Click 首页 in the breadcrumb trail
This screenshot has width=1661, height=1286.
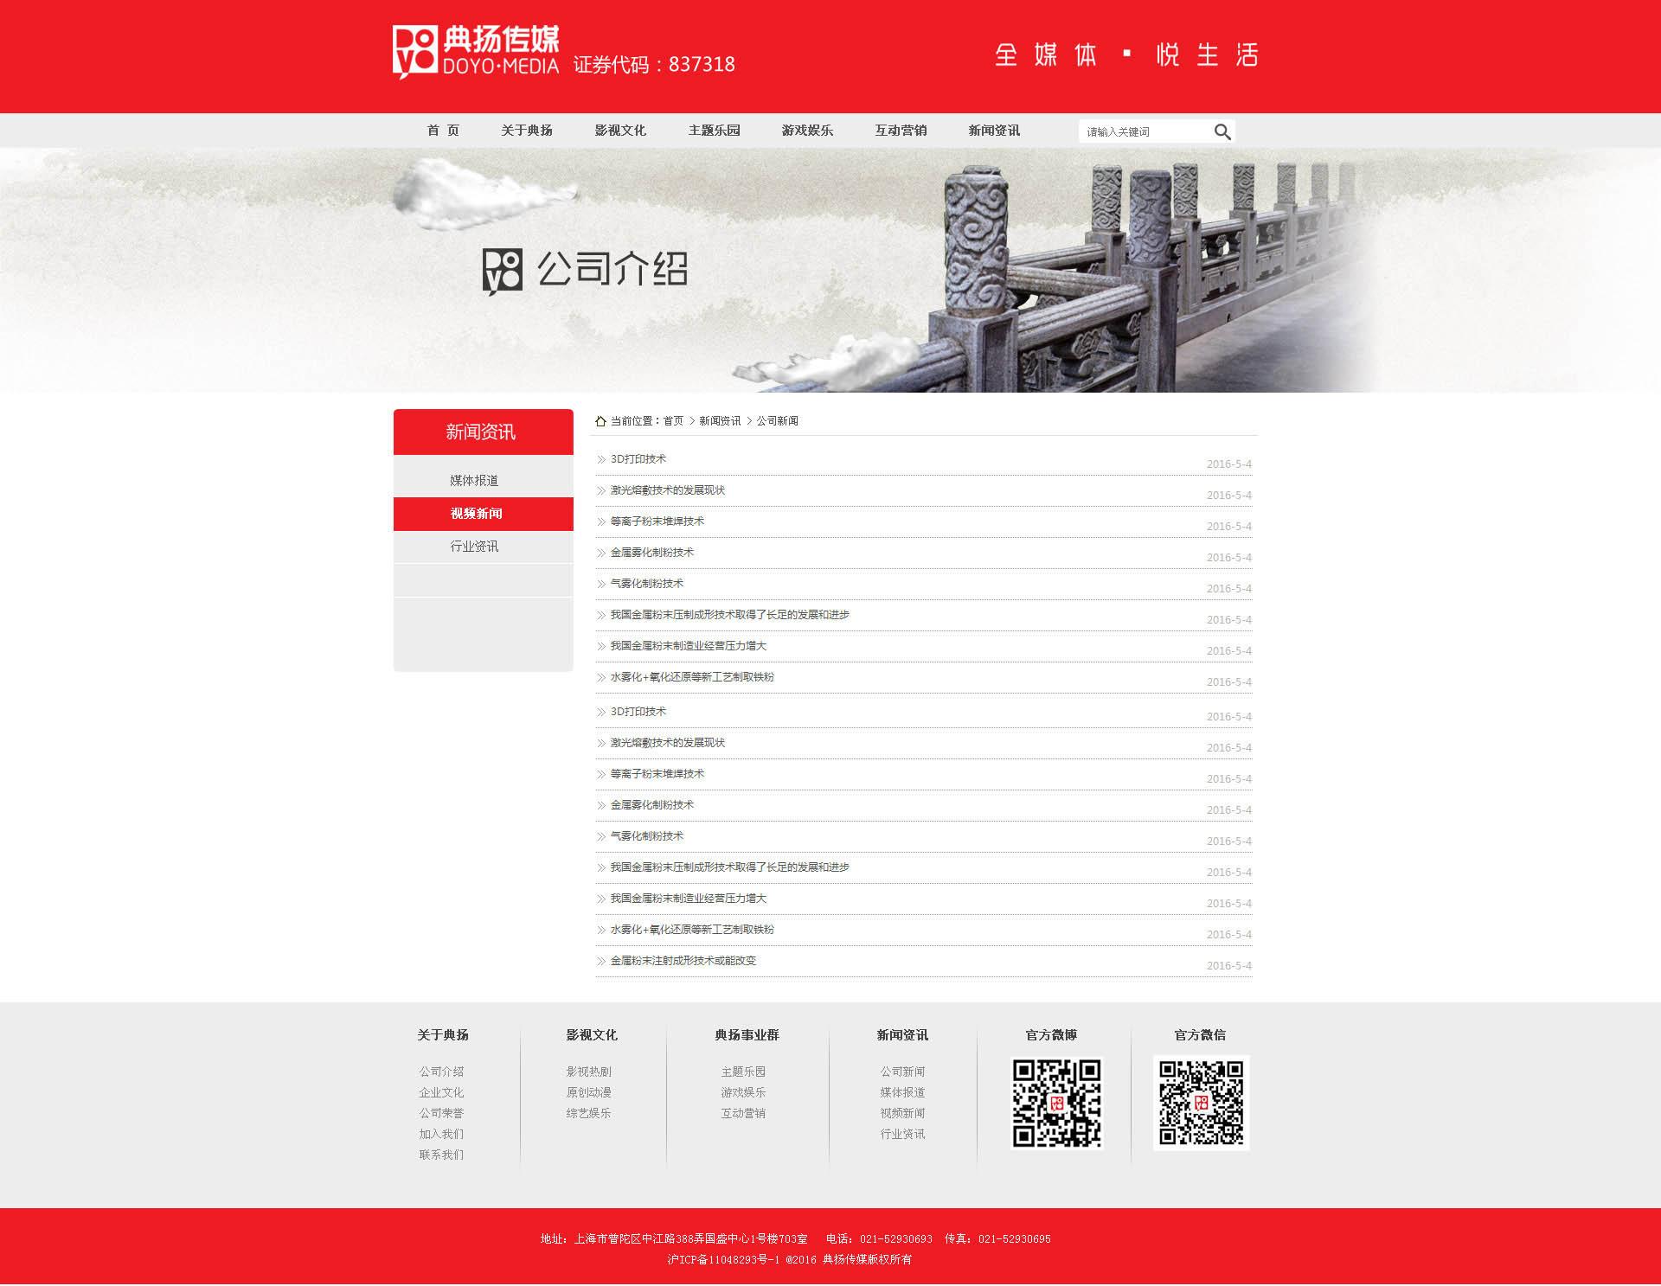pyautogui.click(x=673, y=421)
